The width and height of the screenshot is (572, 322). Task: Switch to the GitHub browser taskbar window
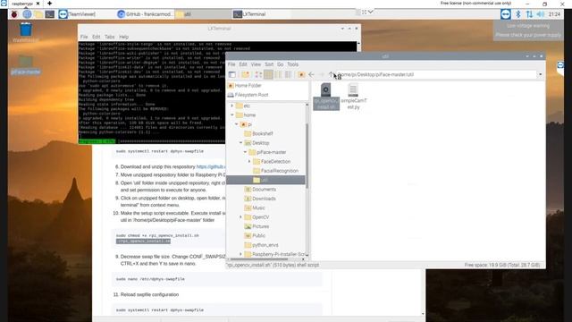click(145, 14)
